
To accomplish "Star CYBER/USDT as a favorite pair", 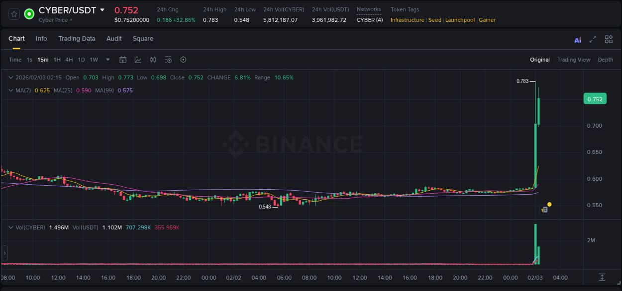I will [13, 13].
